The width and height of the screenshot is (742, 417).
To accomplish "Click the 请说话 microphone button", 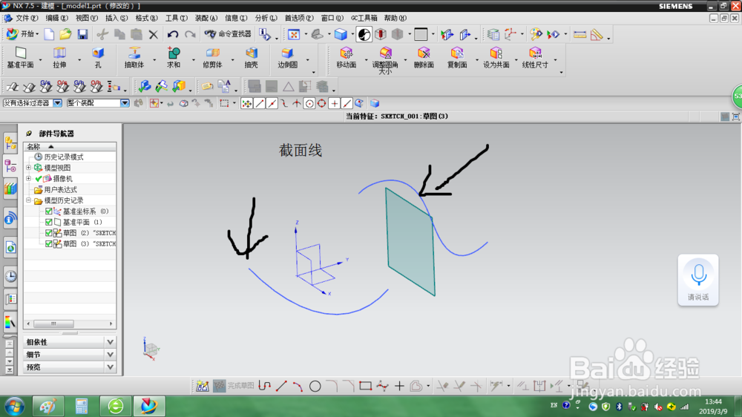I will click(698, 280).
